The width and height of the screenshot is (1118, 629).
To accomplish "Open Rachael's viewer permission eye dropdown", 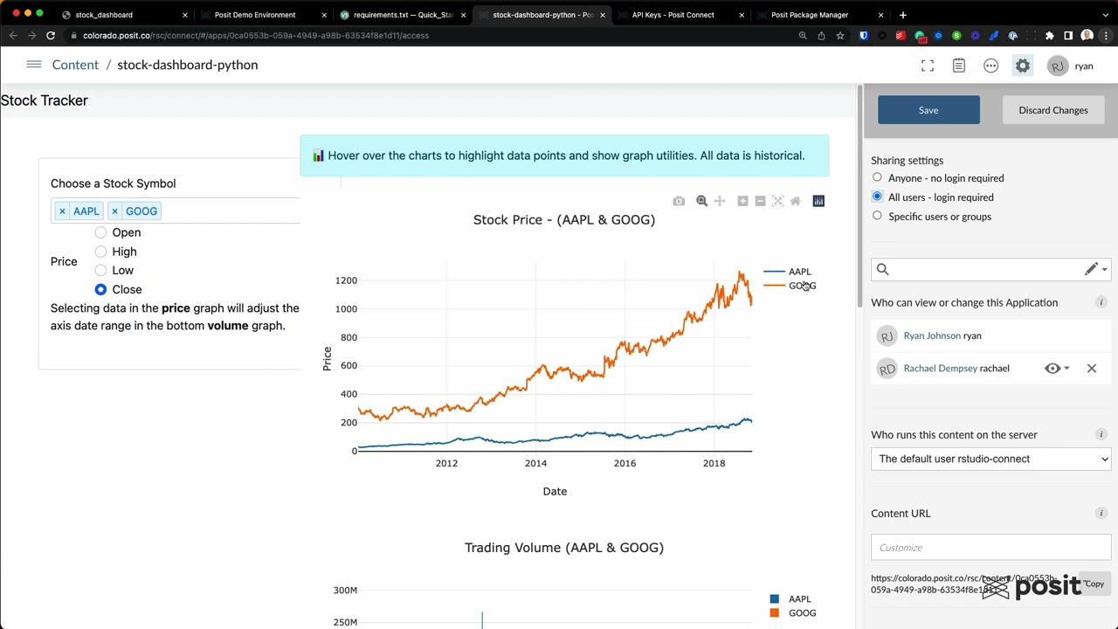I will tap(1057, 369).
